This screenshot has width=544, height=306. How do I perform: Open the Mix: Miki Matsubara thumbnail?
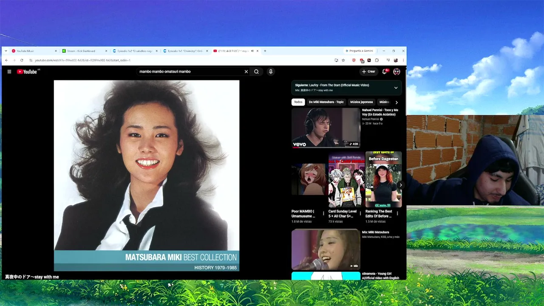(x=326, y=249)
